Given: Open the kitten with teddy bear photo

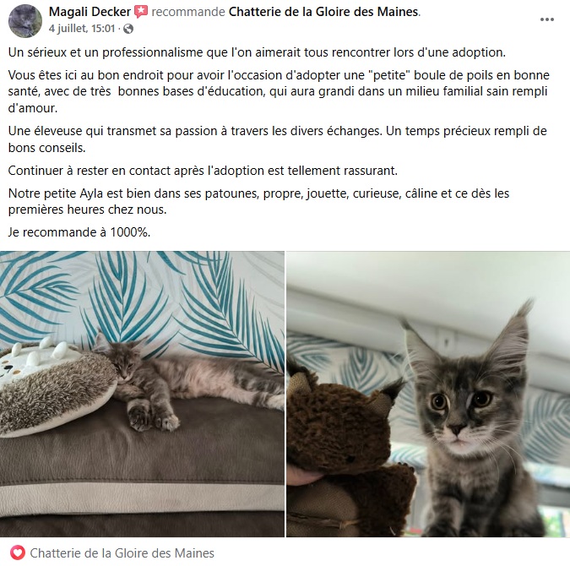Looking at the screenshot, I should click(x=428, y=394).
